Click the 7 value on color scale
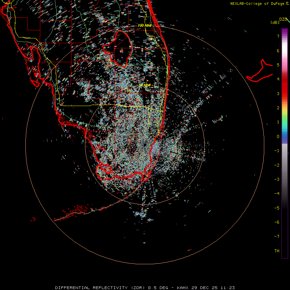 (x=278, y=36)
